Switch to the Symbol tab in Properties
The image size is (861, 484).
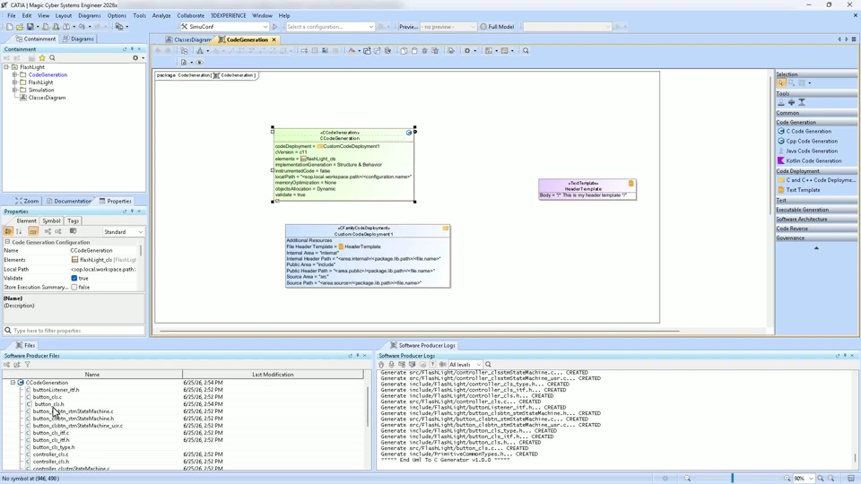coord(51,220)
